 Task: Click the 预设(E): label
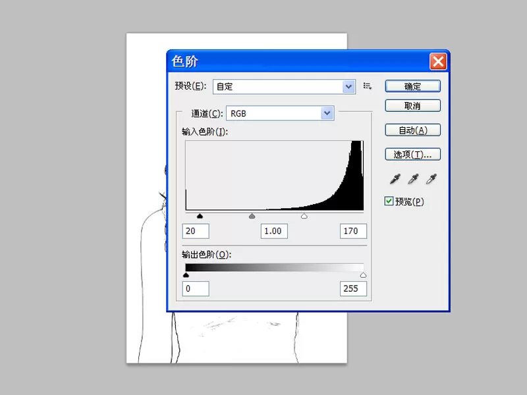[190, 86]
